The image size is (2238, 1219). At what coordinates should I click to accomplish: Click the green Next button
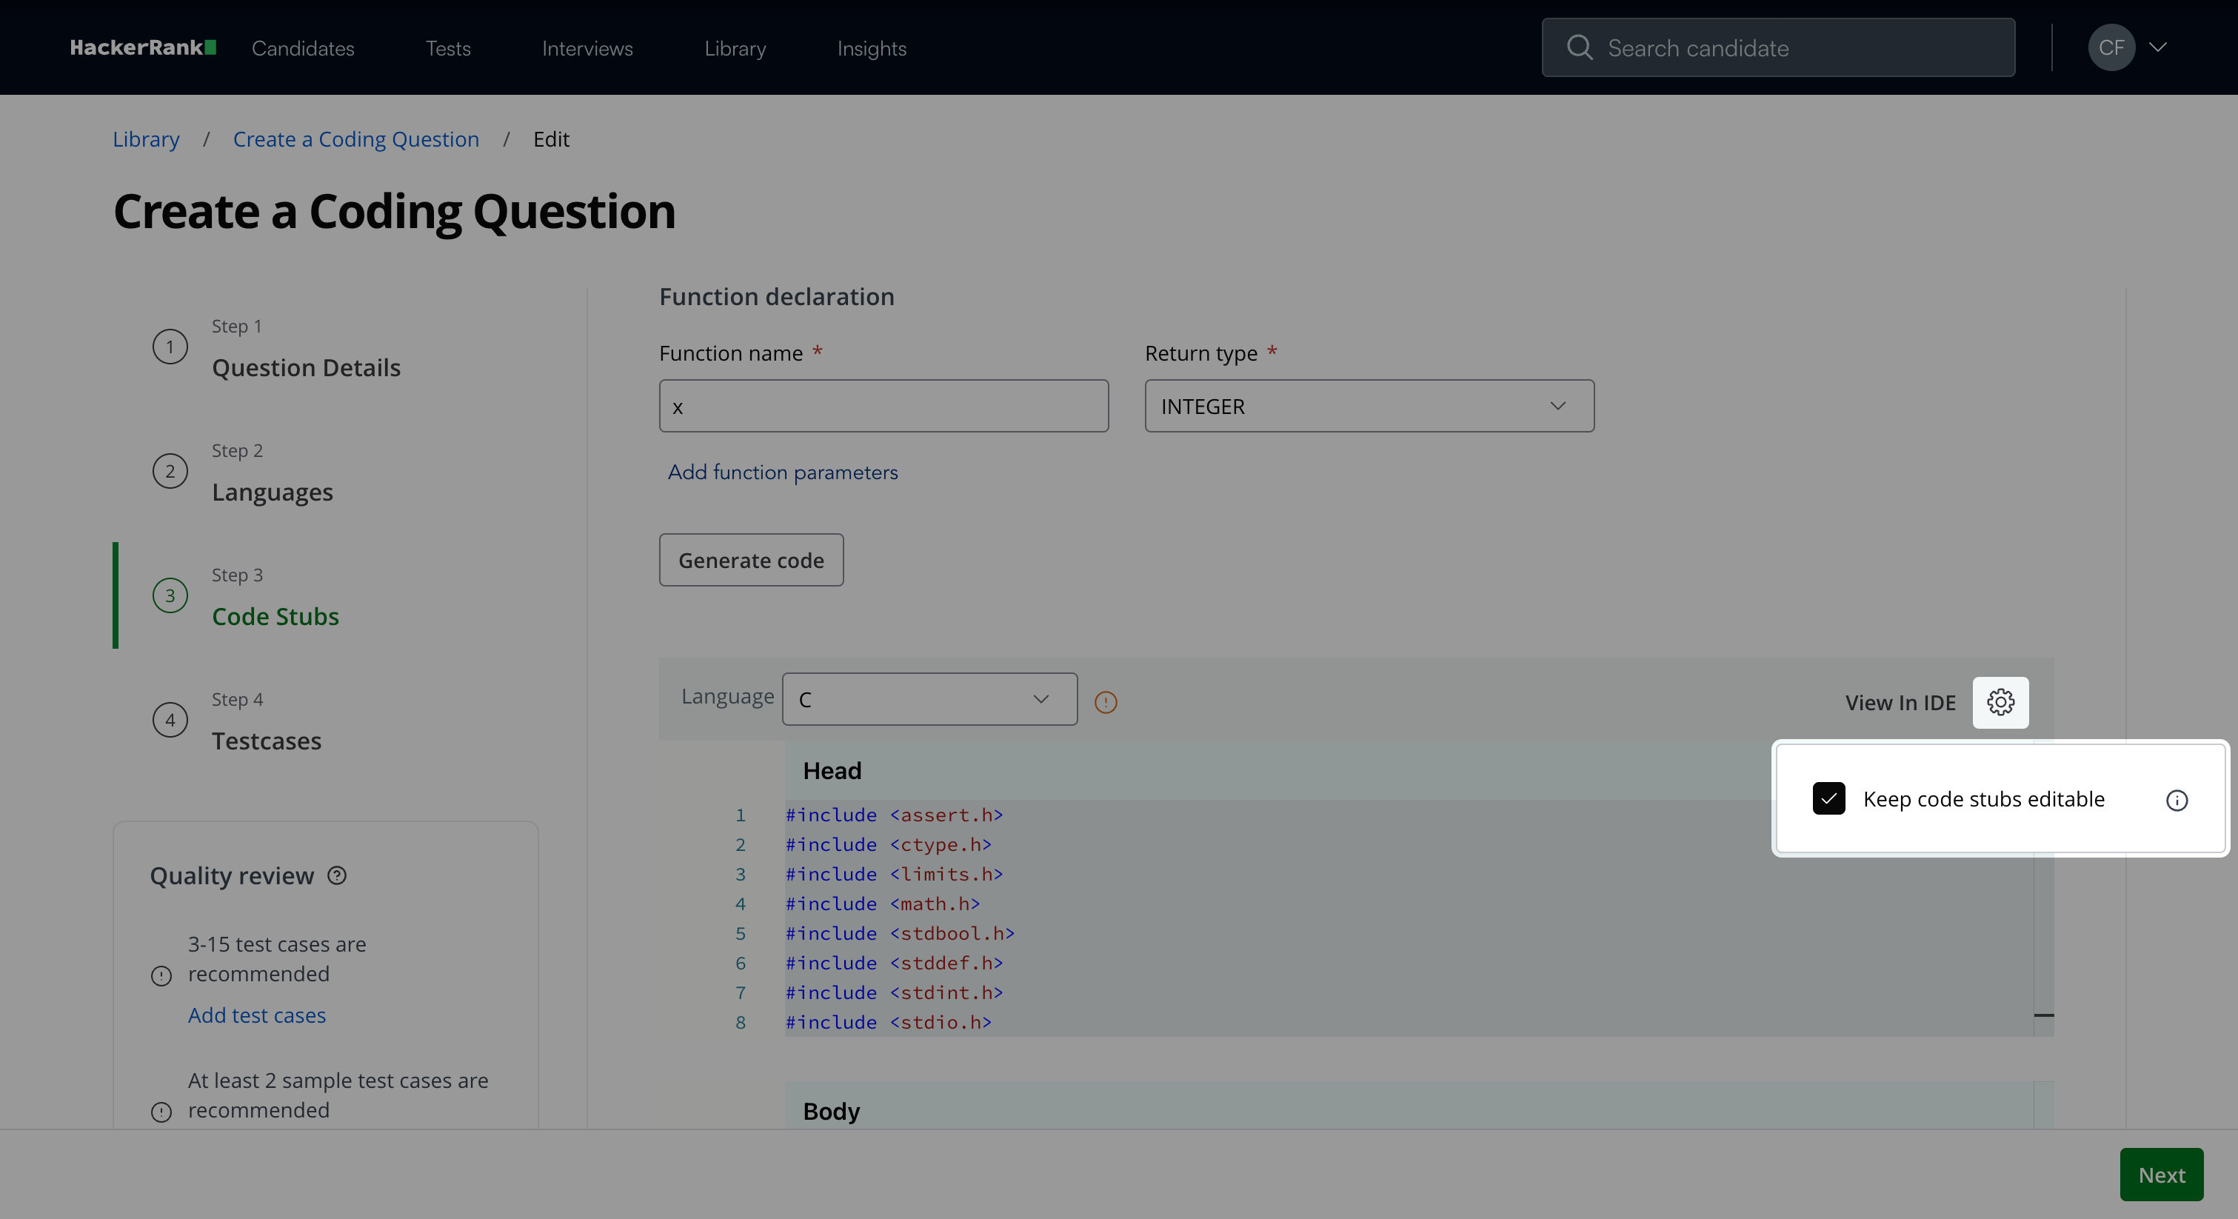coord(2161,1175)
